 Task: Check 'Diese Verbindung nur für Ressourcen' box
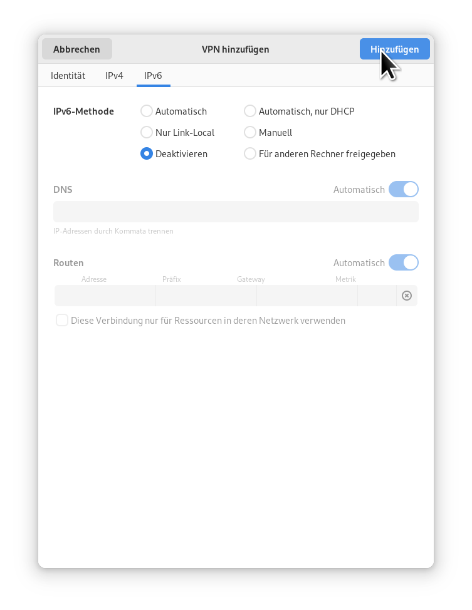click(62, 321)
